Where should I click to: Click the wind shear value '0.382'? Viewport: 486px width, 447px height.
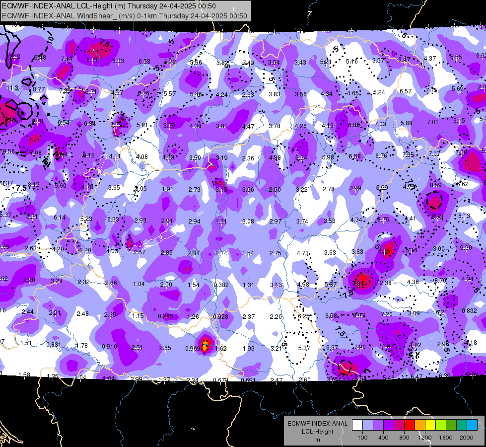click(221, 285)
